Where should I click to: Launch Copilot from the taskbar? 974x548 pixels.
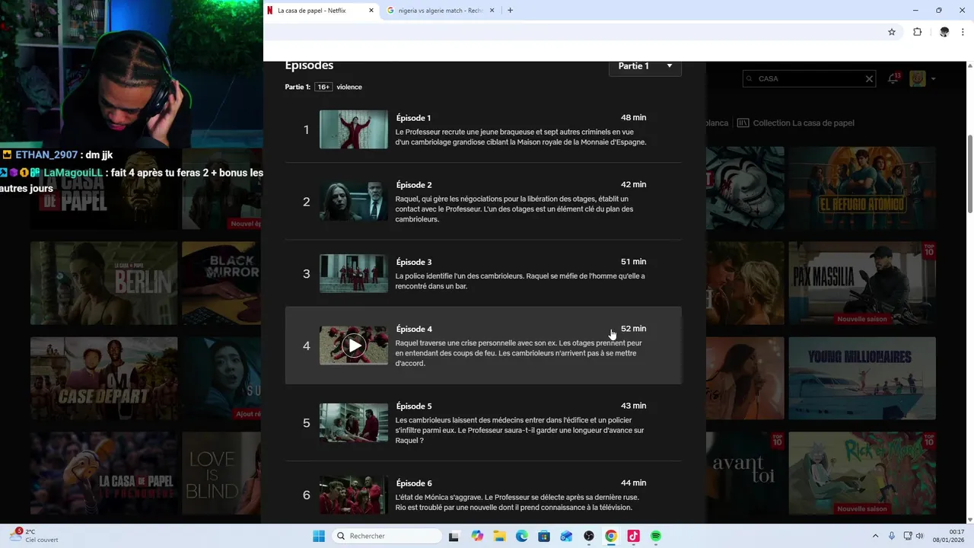pyautogui.click(x=477, y=536)
